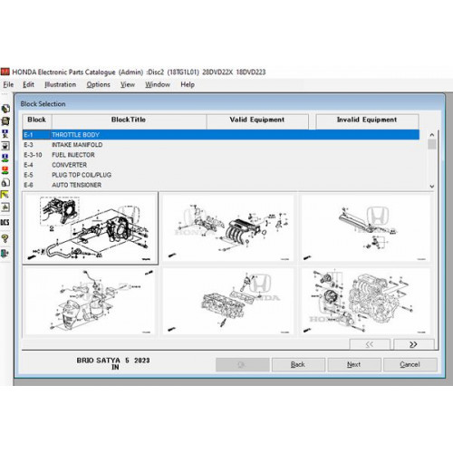Select the converter illustration thumbnail

(x=90, y=302)
